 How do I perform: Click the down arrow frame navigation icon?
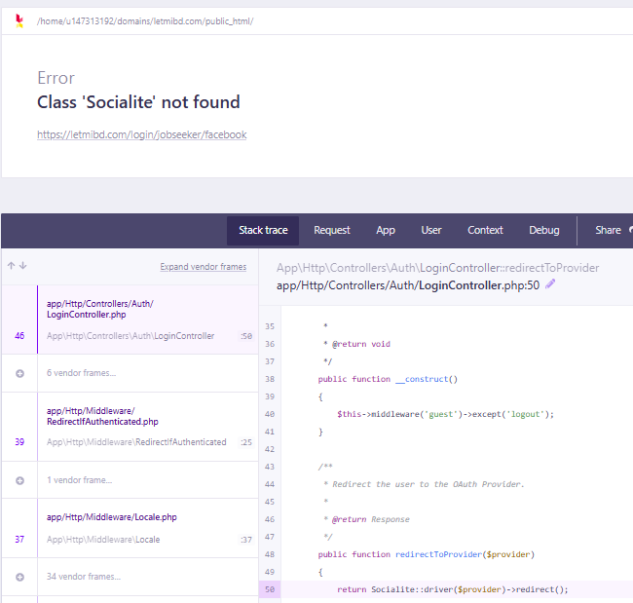point(23,265)
